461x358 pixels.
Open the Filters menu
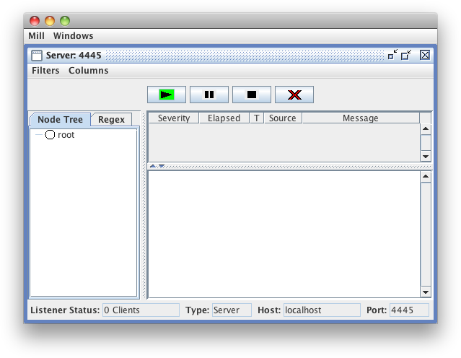tap(45, 71)
